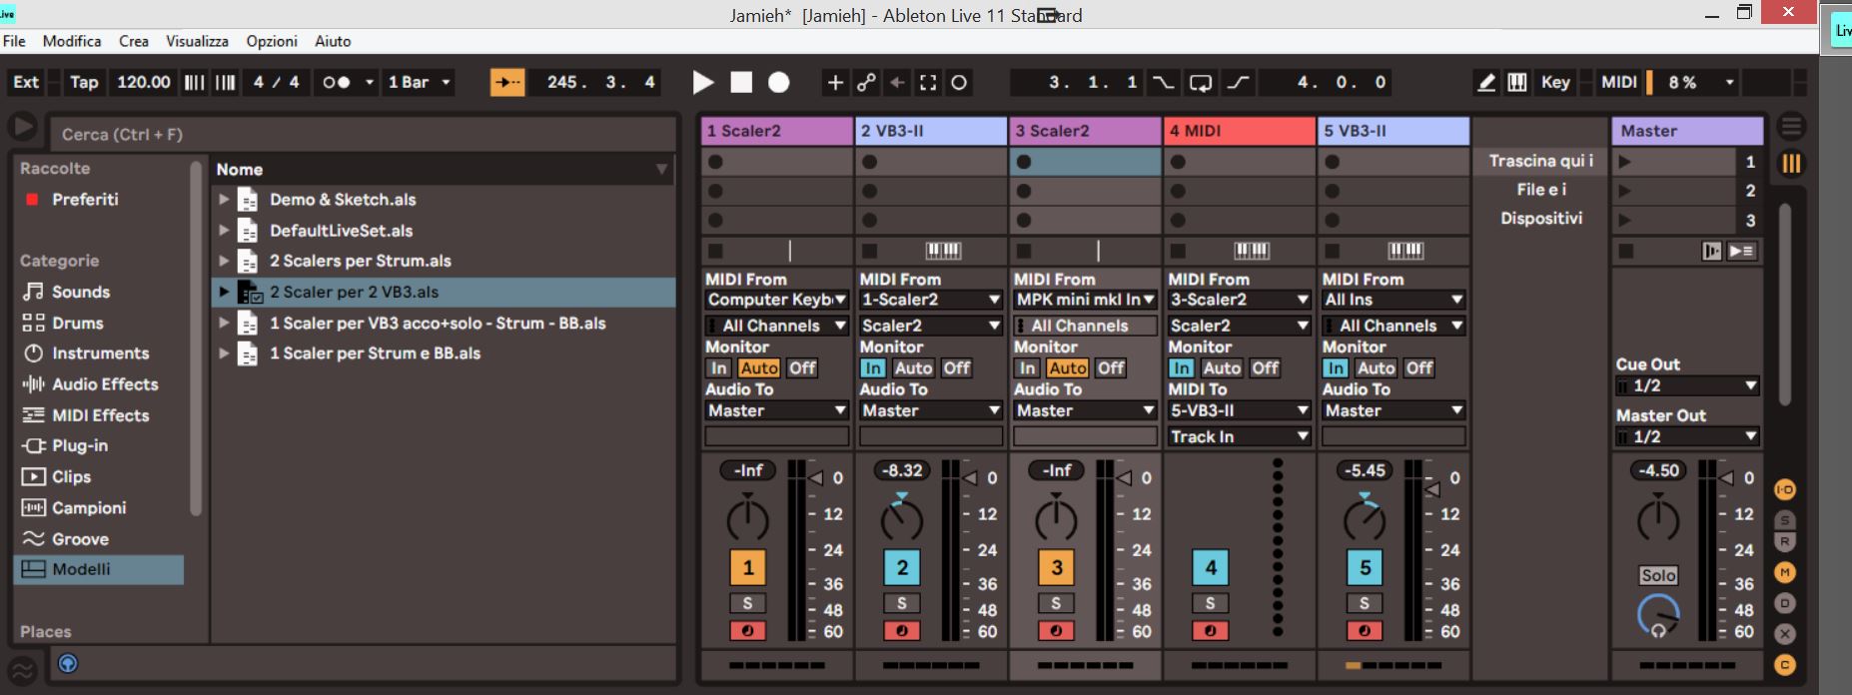Image resolution: width=1852 pixels, height=695 pixels.
Task: Expand the Demo & Sketch.als file
Action: (224, 200)
